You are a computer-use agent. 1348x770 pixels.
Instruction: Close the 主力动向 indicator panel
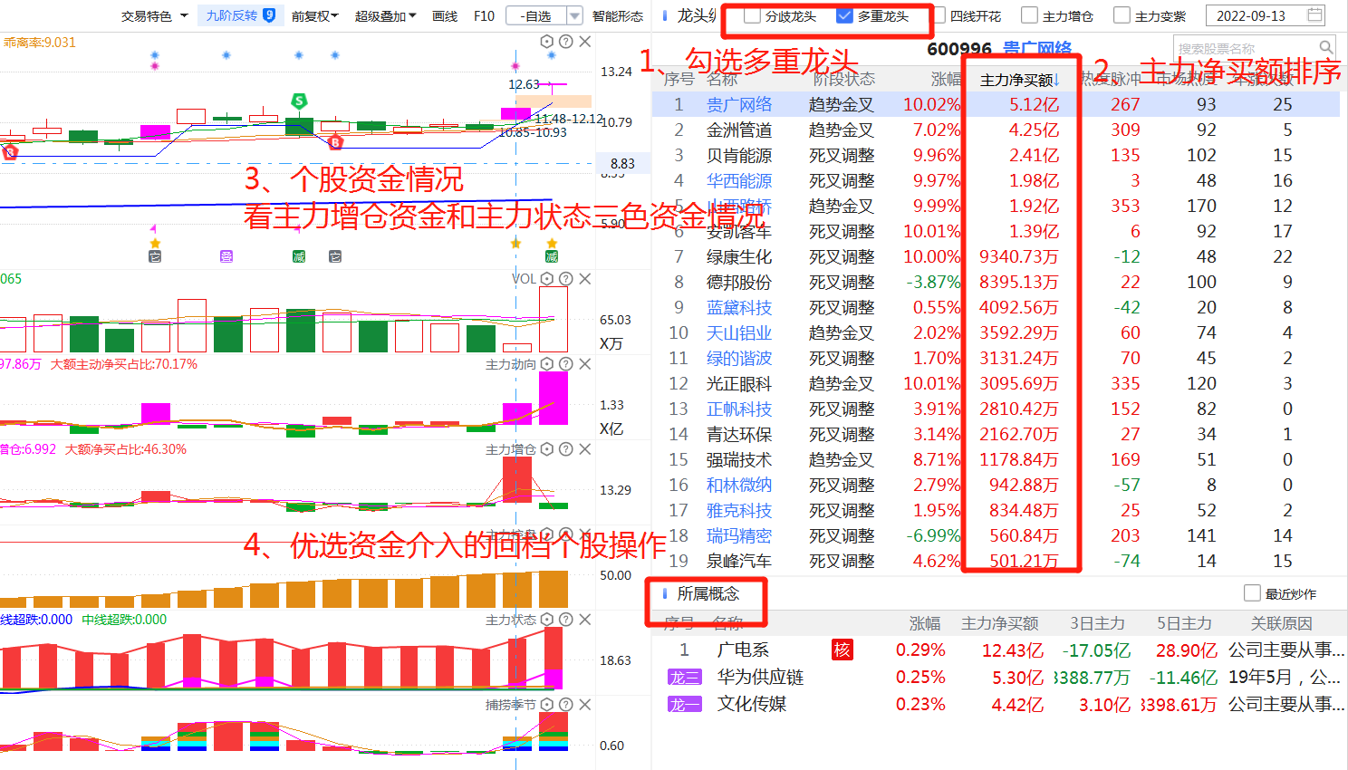click(x=585, y=364)
